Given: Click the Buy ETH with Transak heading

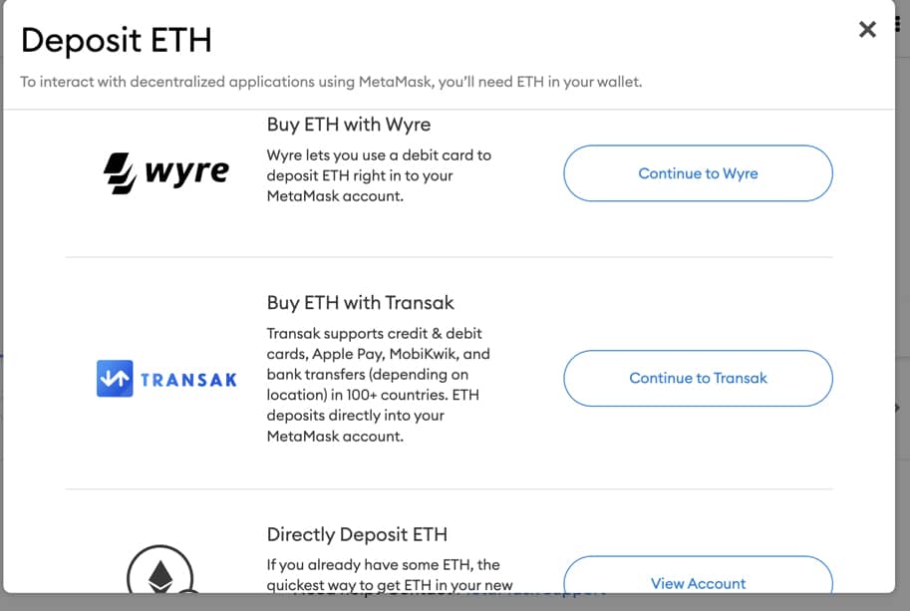Looking at the screenshot, I should [x=360, y=302].
